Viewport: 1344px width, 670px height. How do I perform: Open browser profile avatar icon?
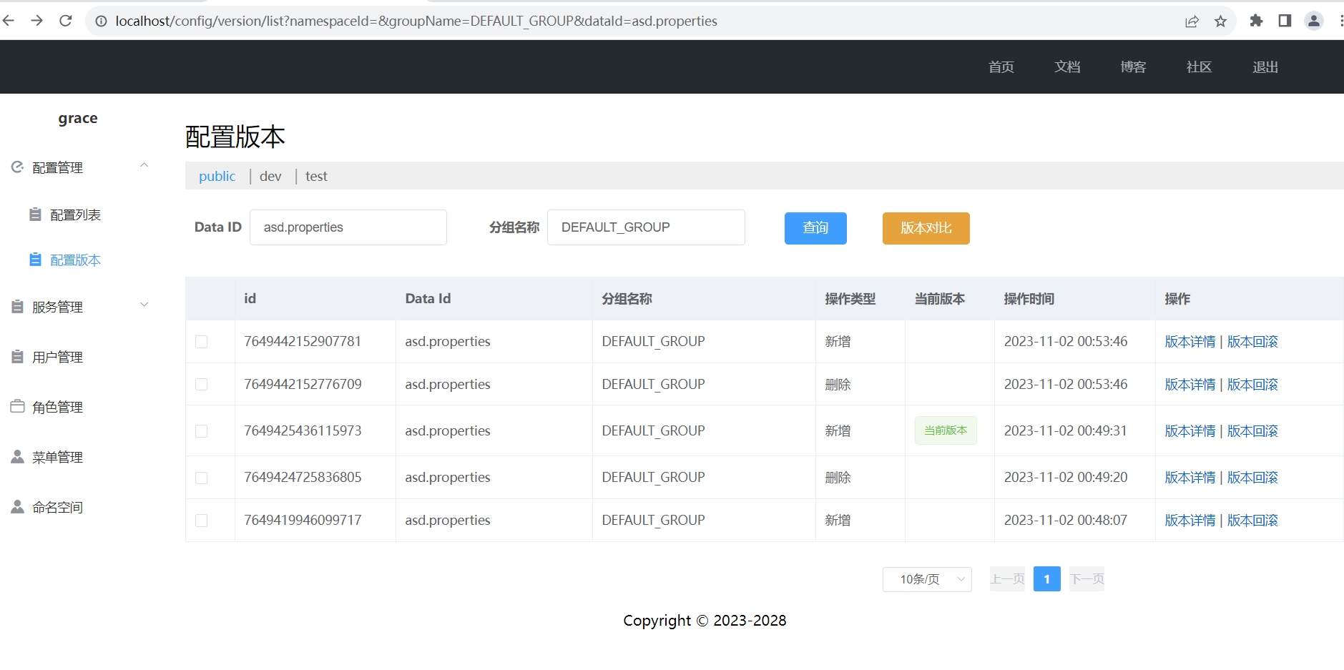(1314, 21)
